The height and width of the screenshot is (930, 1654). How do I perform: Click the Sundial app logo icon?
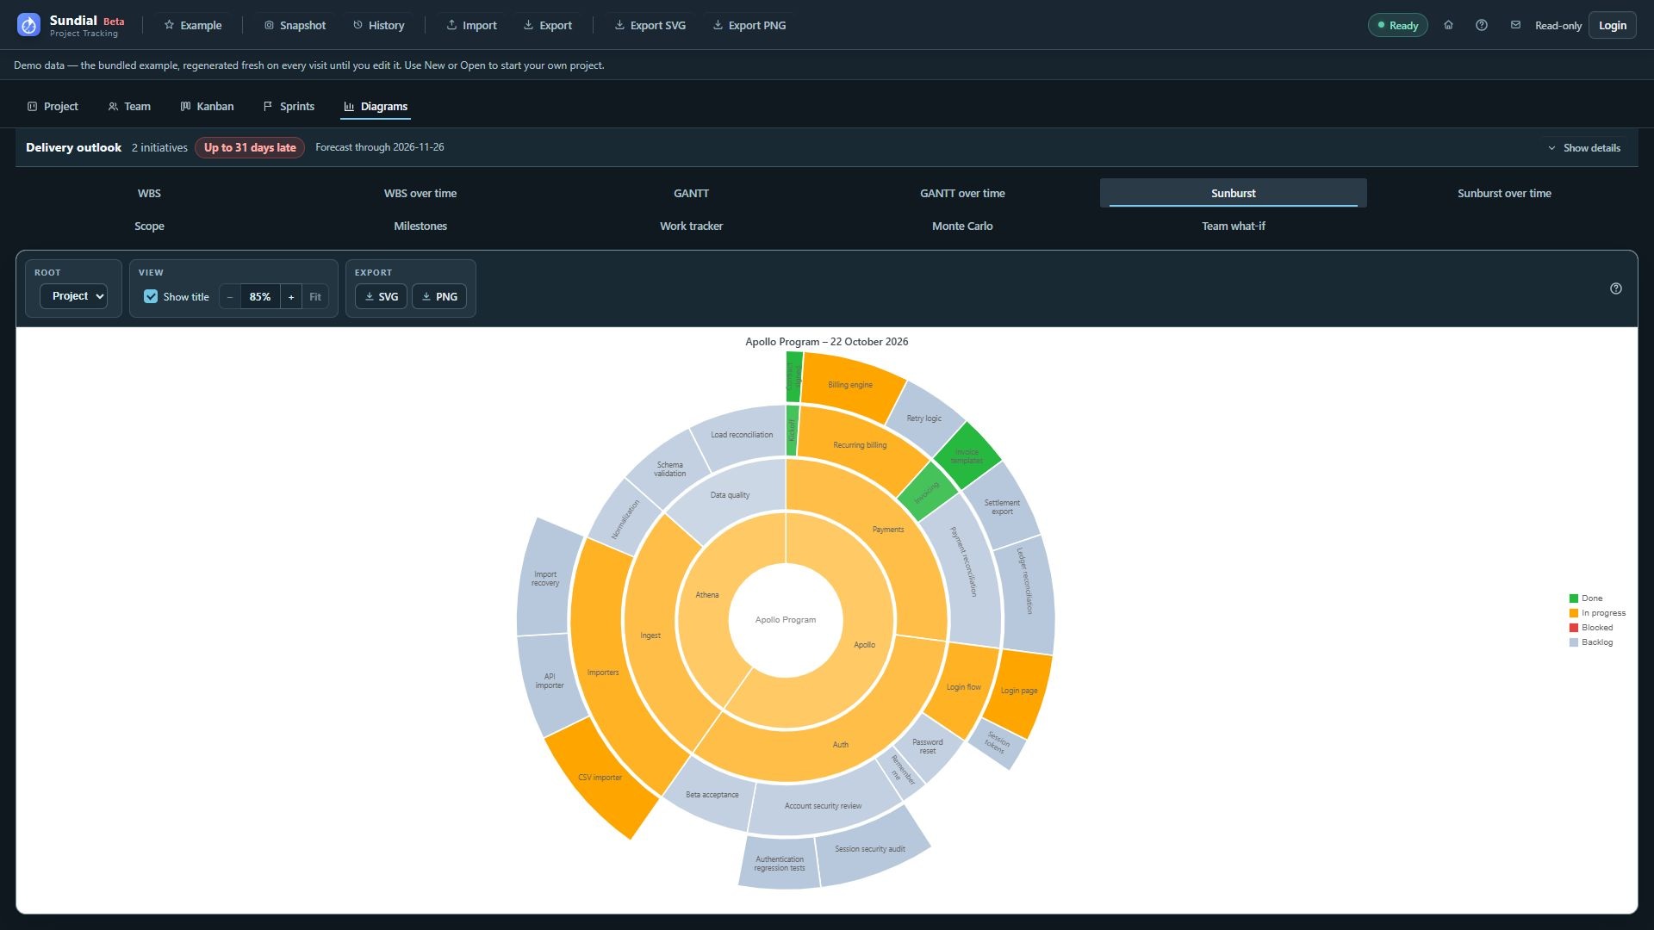(x=28, y=25)
